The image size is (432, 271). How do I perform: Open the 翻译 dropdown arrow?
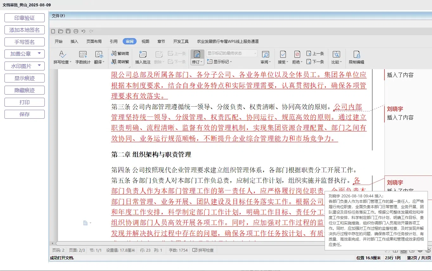click(103, 62)
